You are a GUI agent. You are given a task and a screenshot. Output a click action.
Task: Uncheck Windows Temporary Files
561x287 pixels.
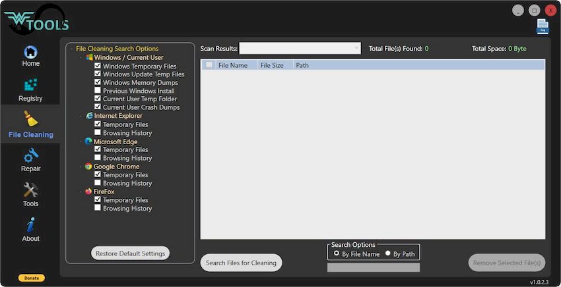pos(97,66)
